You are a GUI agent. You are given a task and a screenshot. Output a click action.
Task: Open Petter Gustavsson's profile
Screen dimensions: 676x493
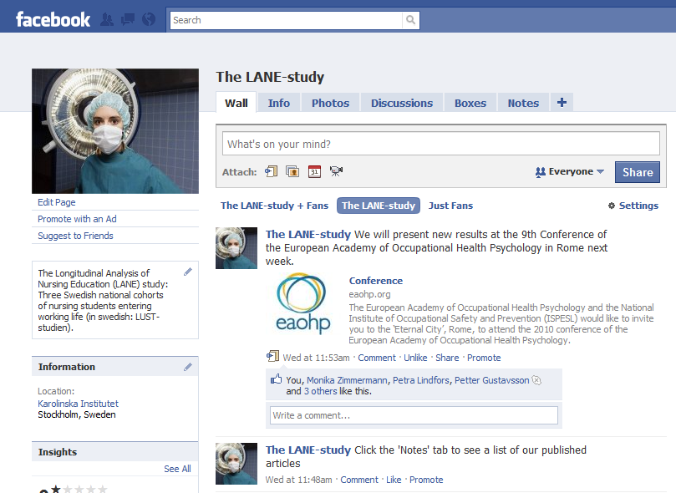[491, 380]
